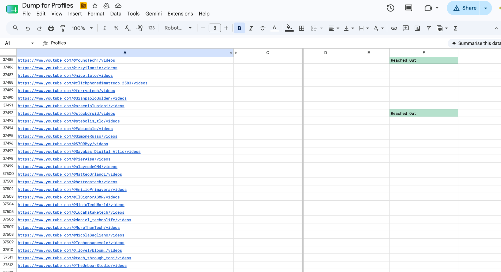Click the font size input field
The image size is (501, 272).
tap(215, 28)
